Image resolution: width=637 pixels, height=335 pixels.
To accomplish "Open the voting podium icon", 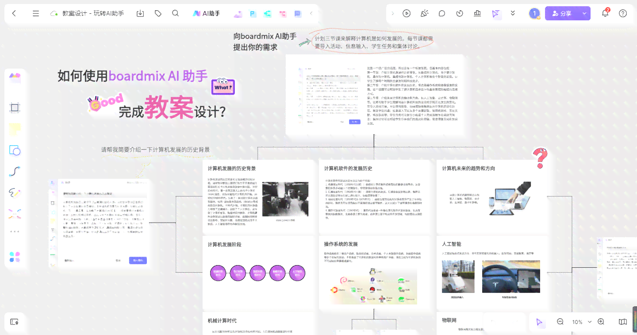I will pos(477,13).
